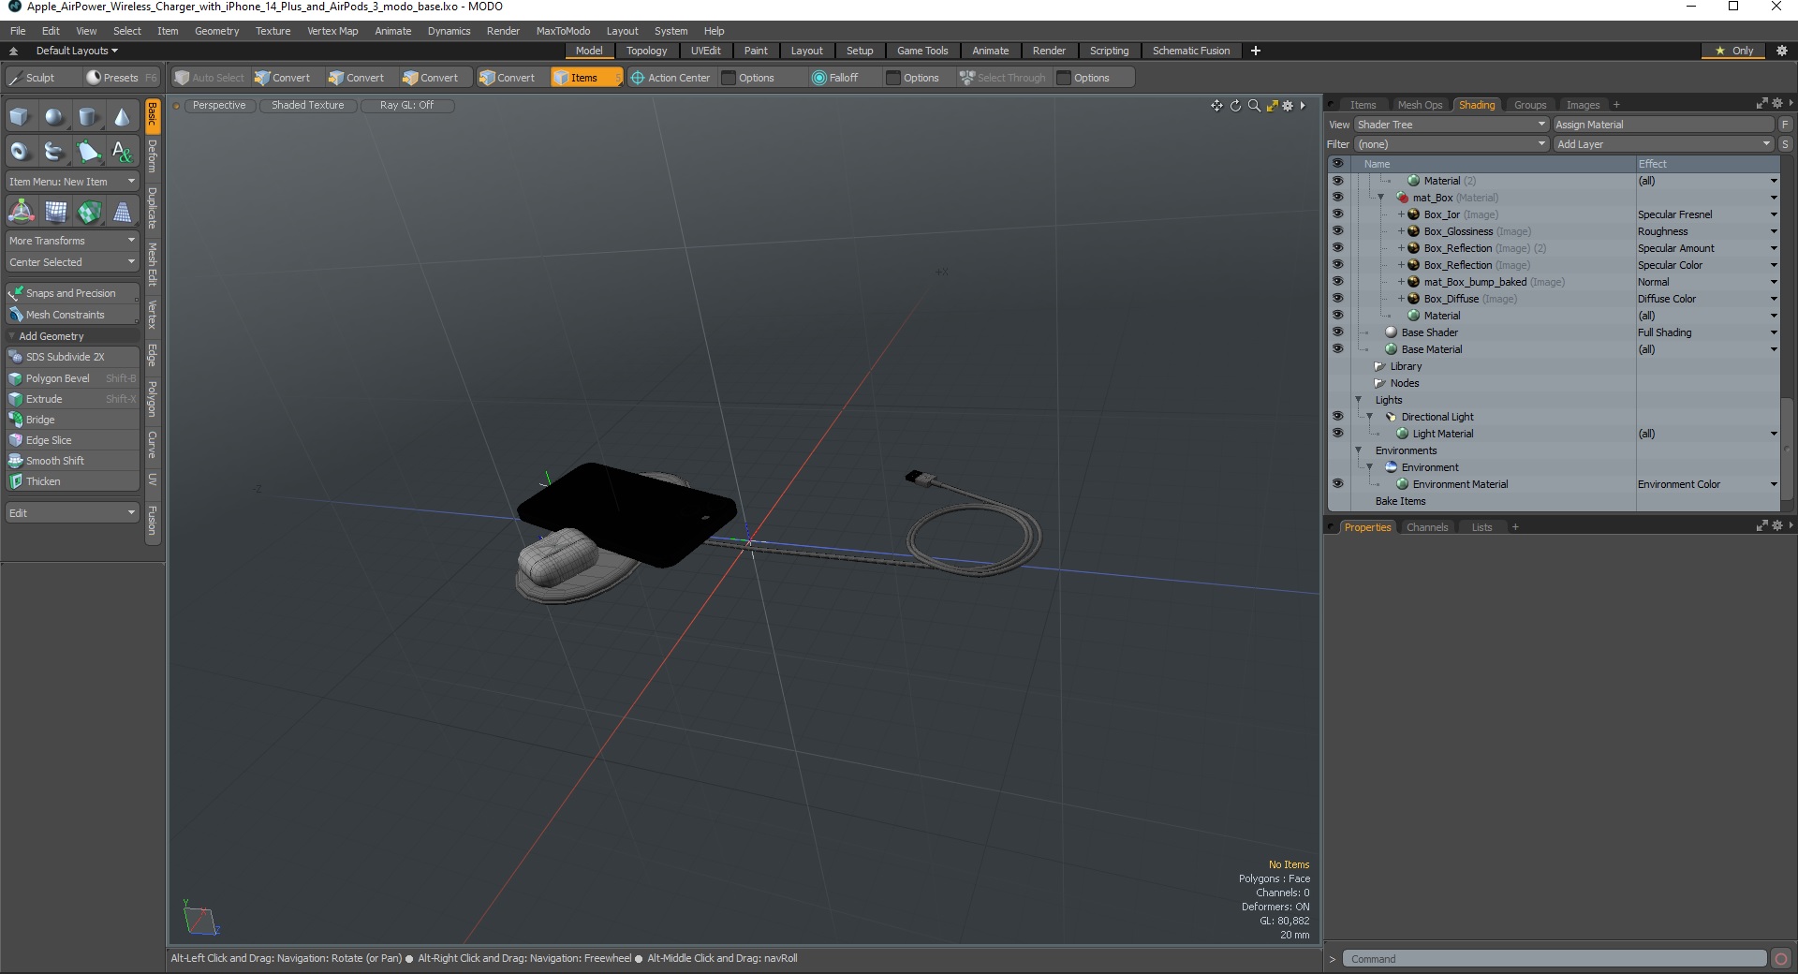1798x974 pixels.
Task: Open the Filter (none) dropdown
Action: pyautogui.click(x=1451, y=144)
